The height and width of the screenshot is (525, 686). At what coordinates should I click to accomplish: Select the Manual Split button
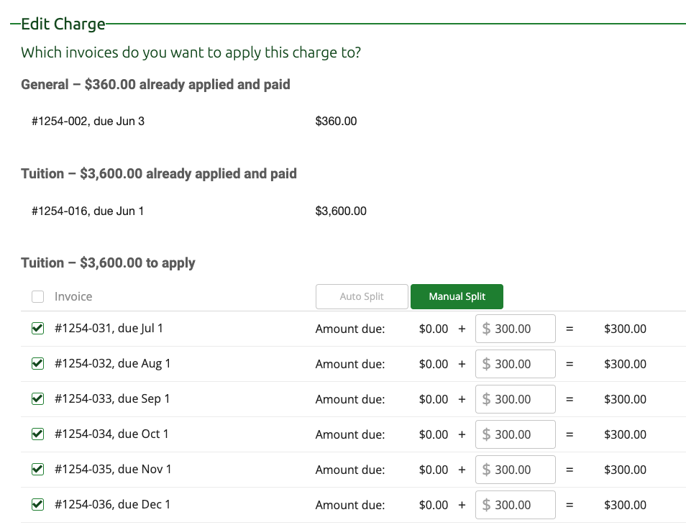[x=457, y=296]
